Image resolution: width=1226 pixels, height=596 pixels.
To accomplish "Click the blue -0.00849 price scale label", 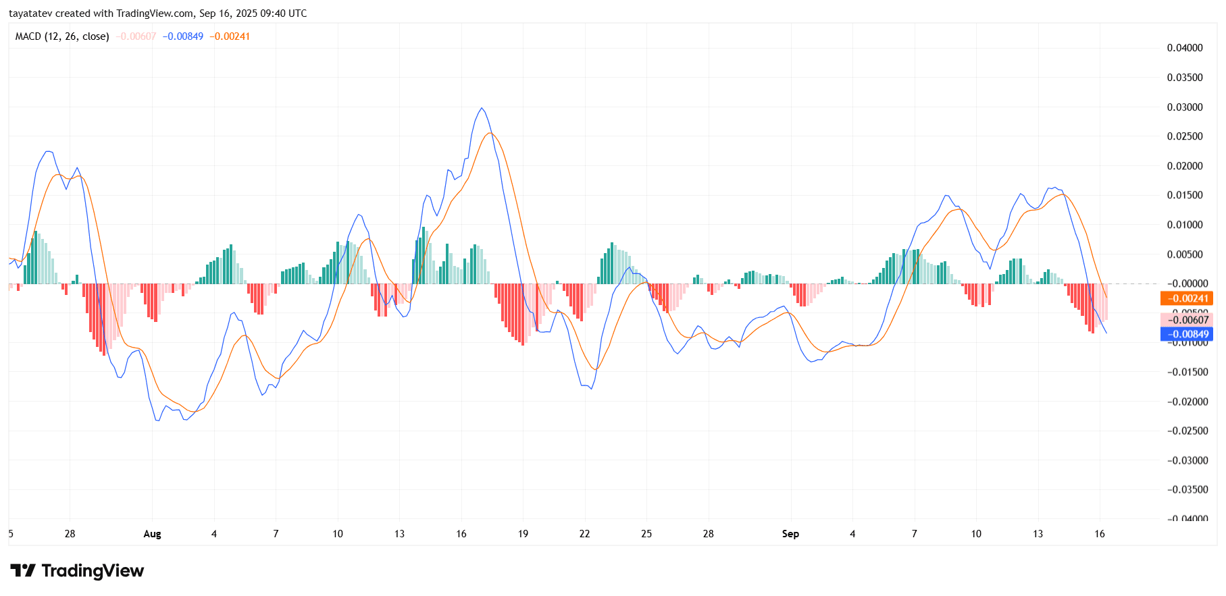I will click(x=1187, y=334).
